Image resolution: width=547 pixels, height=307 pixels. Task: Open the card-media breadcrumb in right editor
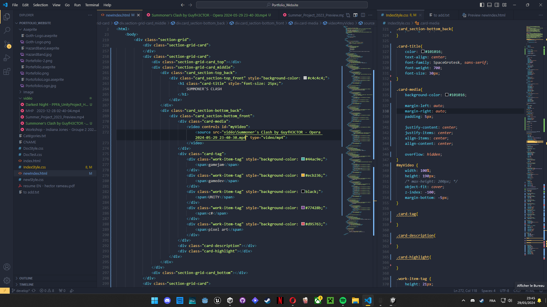[x=427, y=23]
